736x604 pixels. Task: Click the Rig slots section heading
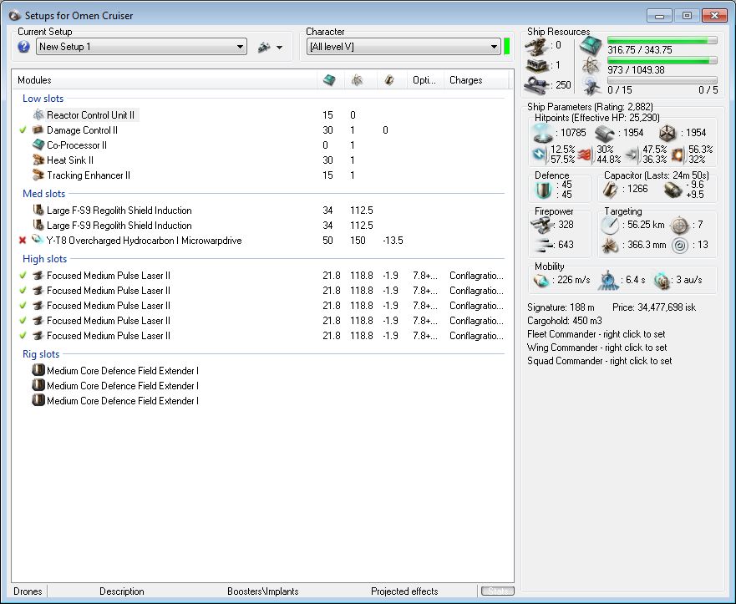pyautogui.click(x=41, y=354)
